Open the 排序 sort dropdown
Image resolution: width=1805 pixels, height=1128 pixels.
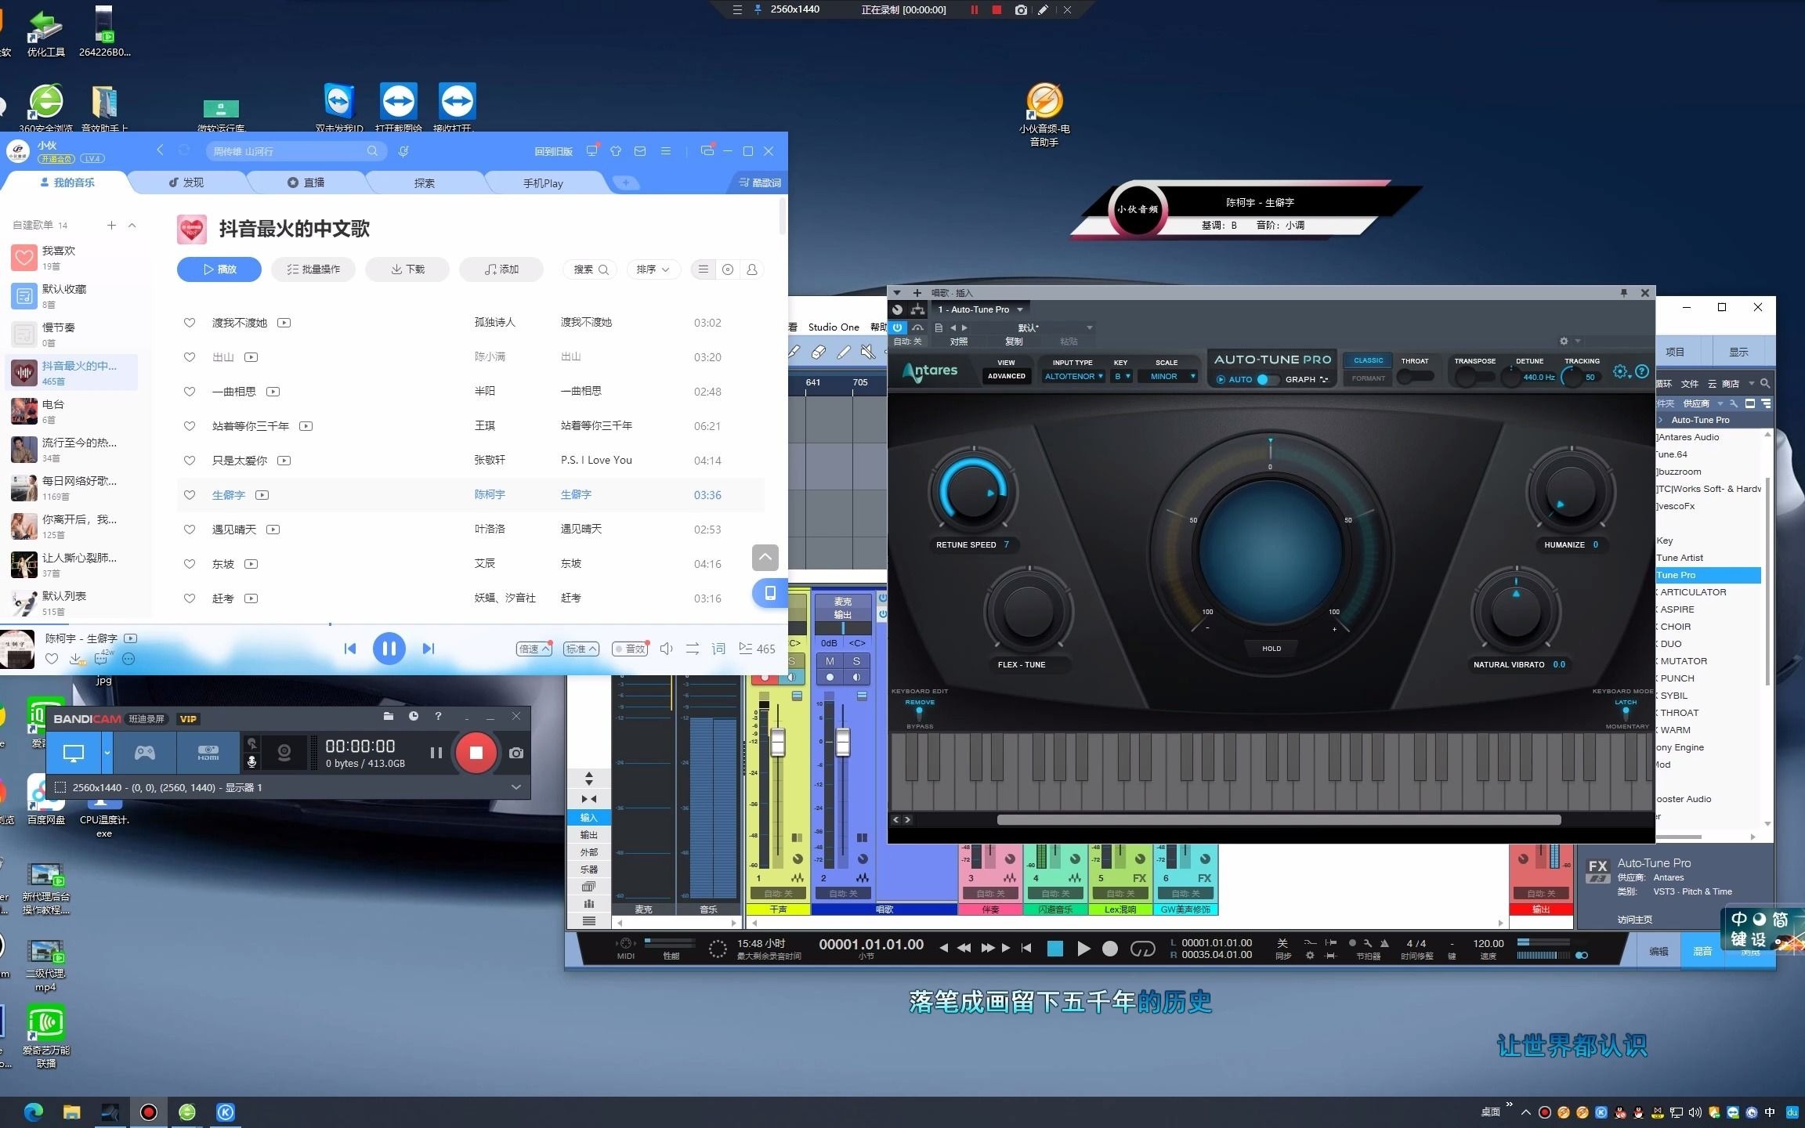(653, 269)
